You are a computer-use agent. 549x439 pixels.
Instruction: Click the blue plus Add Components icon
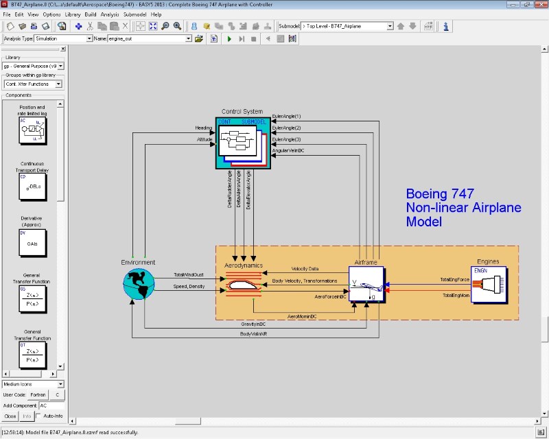click(78, 26)
